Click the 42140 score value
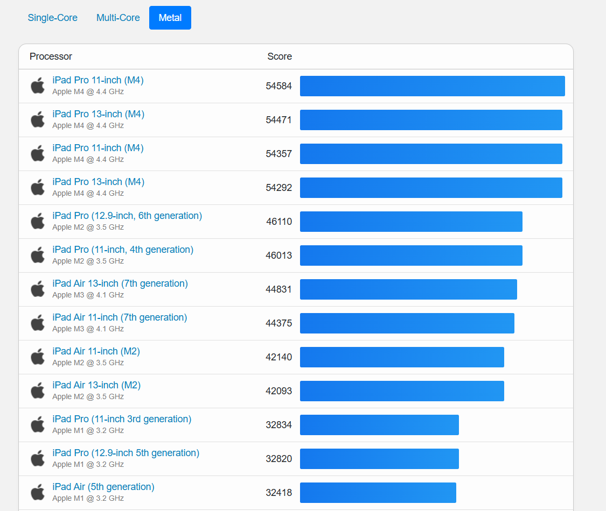 pyautogui.click(x=278, y=357)
